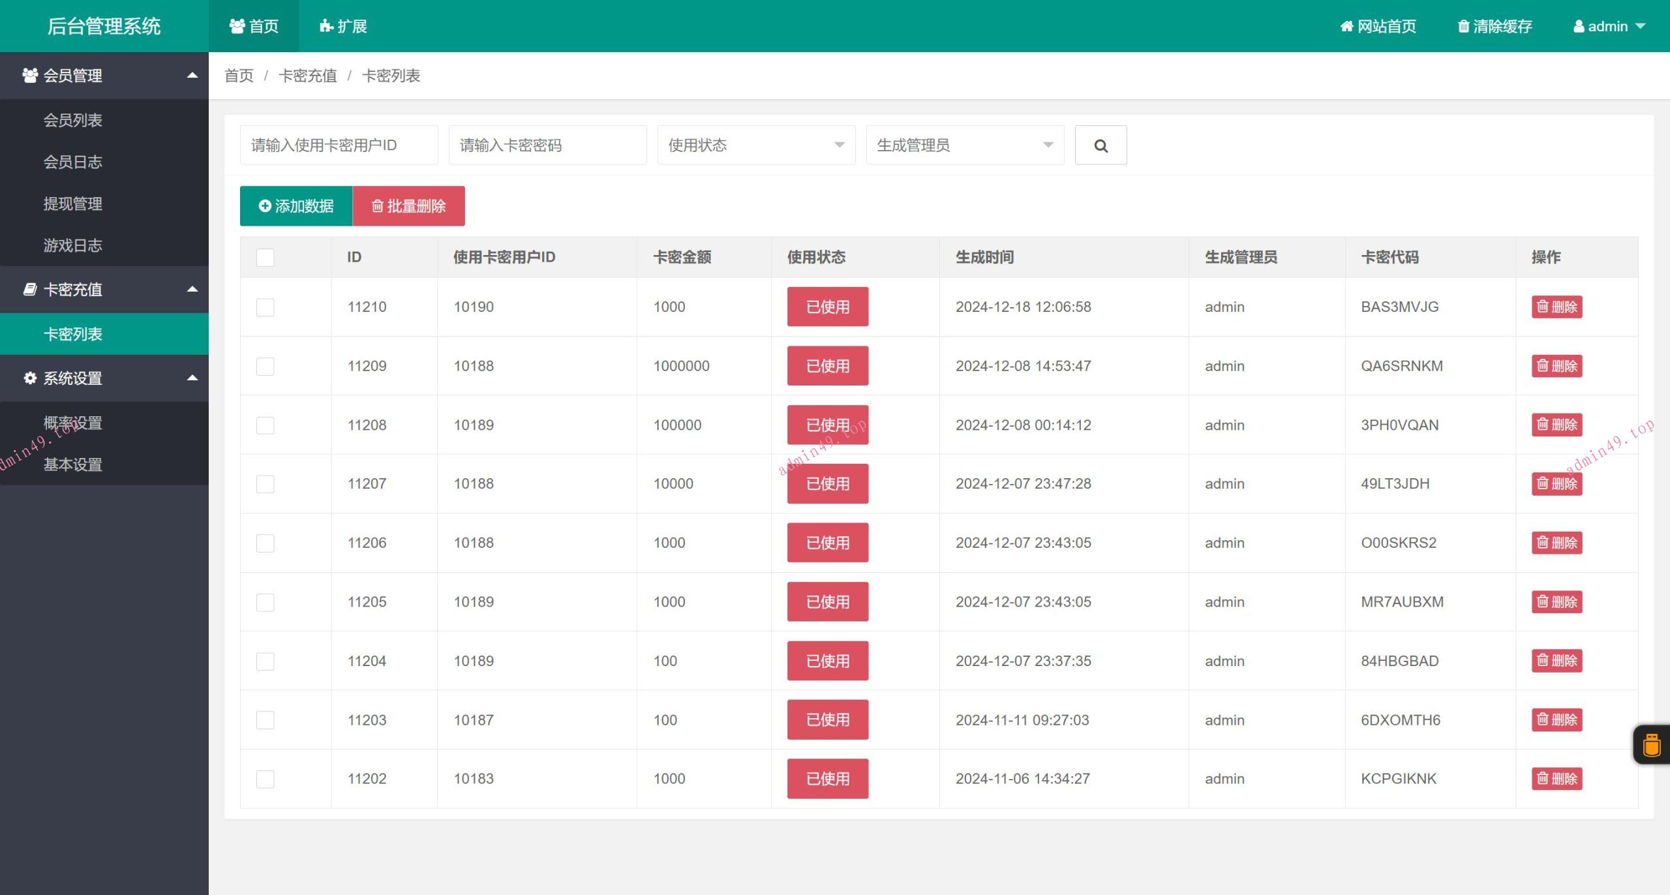1670x895 pixels.
Task: Focus the 请输入卡密密码 input field
Action: click(x=547, y=145)
